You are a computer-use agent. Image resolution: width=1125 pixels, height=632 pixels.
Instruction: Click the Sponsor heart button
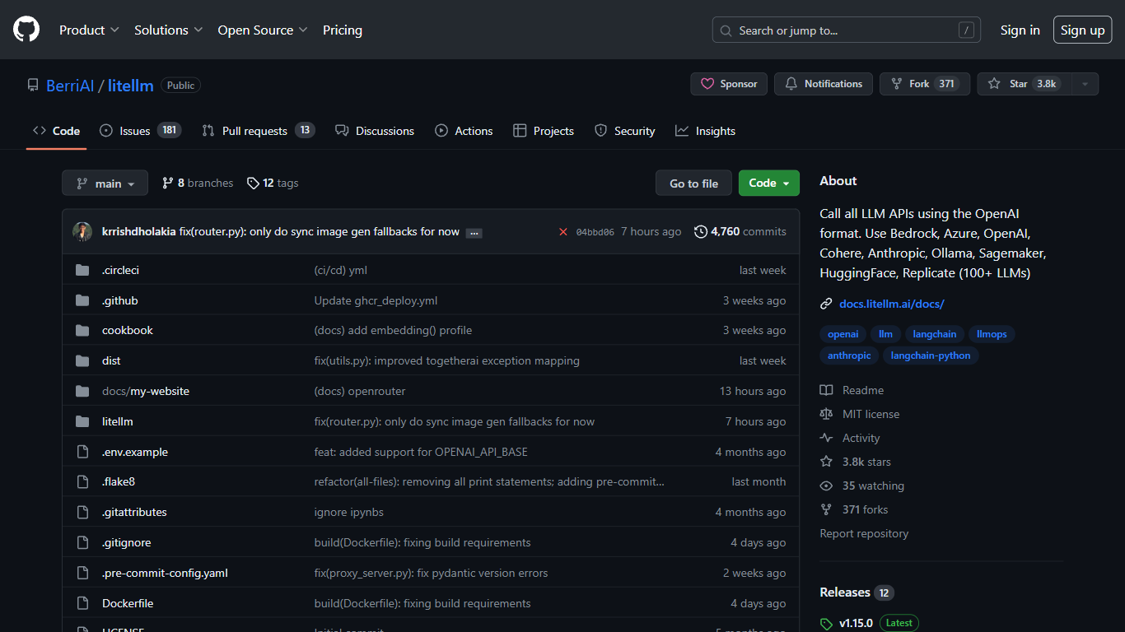tap(729, 84)
